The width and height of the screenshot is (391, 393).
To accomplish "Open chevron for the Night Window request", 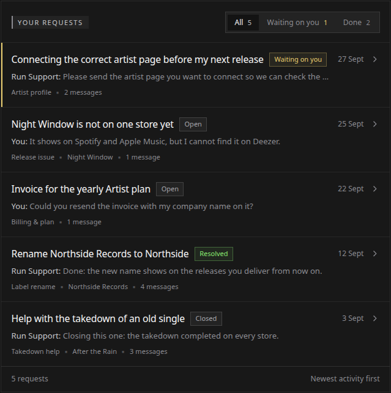I will tap(375, 124).
